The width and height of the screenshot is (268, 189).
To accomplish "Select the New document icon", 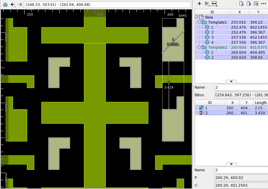I will click(x=201, y=17).
